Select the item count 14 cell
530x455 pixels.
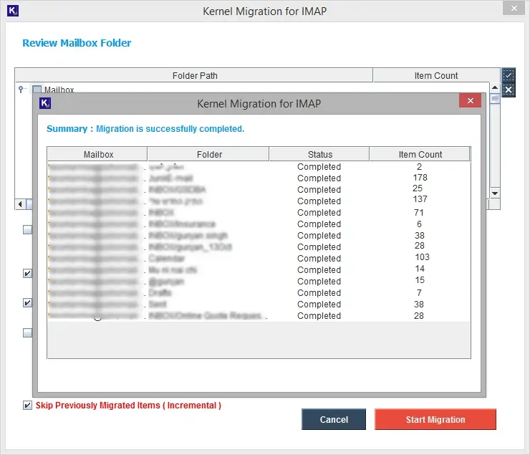tap(420, 269)
